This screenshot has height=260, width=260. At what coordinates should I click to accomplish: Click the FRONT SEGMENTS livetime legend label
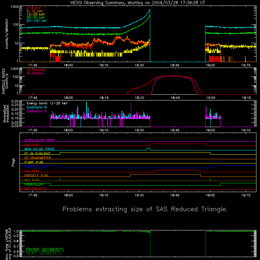coord(45,250)
